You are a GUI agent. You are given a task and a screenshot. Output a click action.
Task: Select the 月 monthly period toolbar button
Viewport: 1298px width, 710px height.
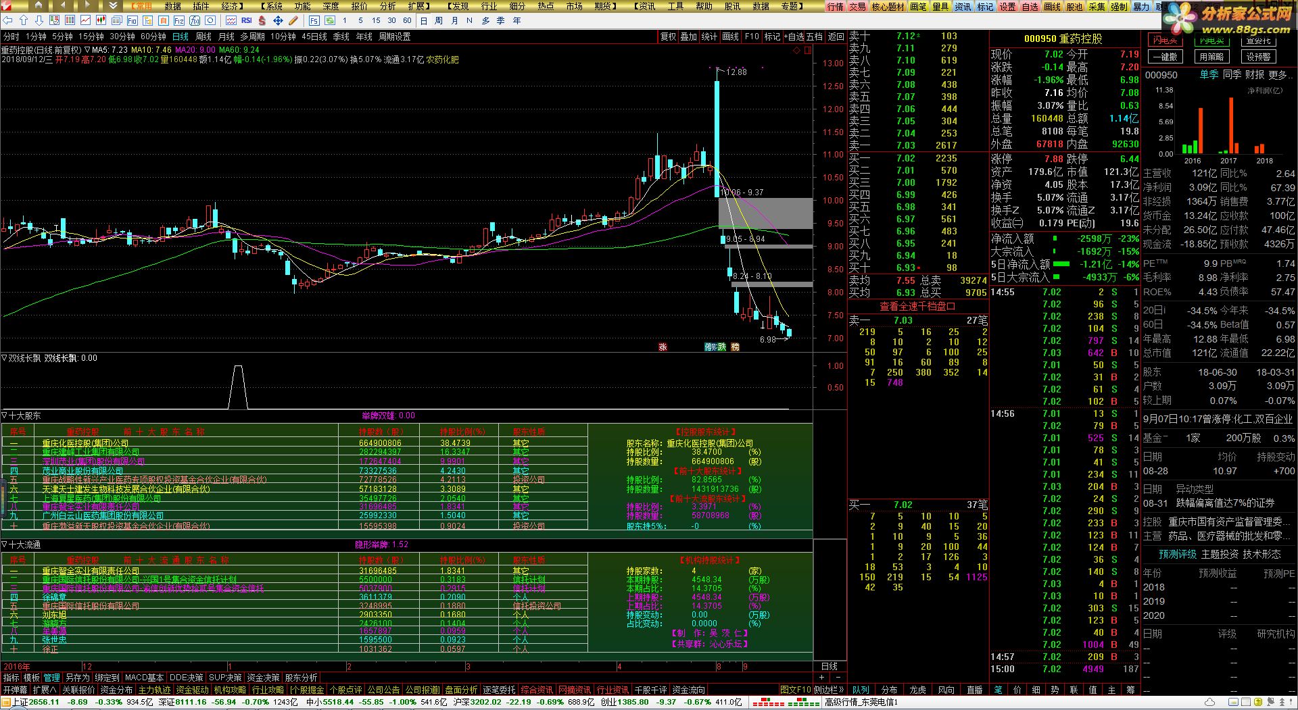click(x=454, y=20)
